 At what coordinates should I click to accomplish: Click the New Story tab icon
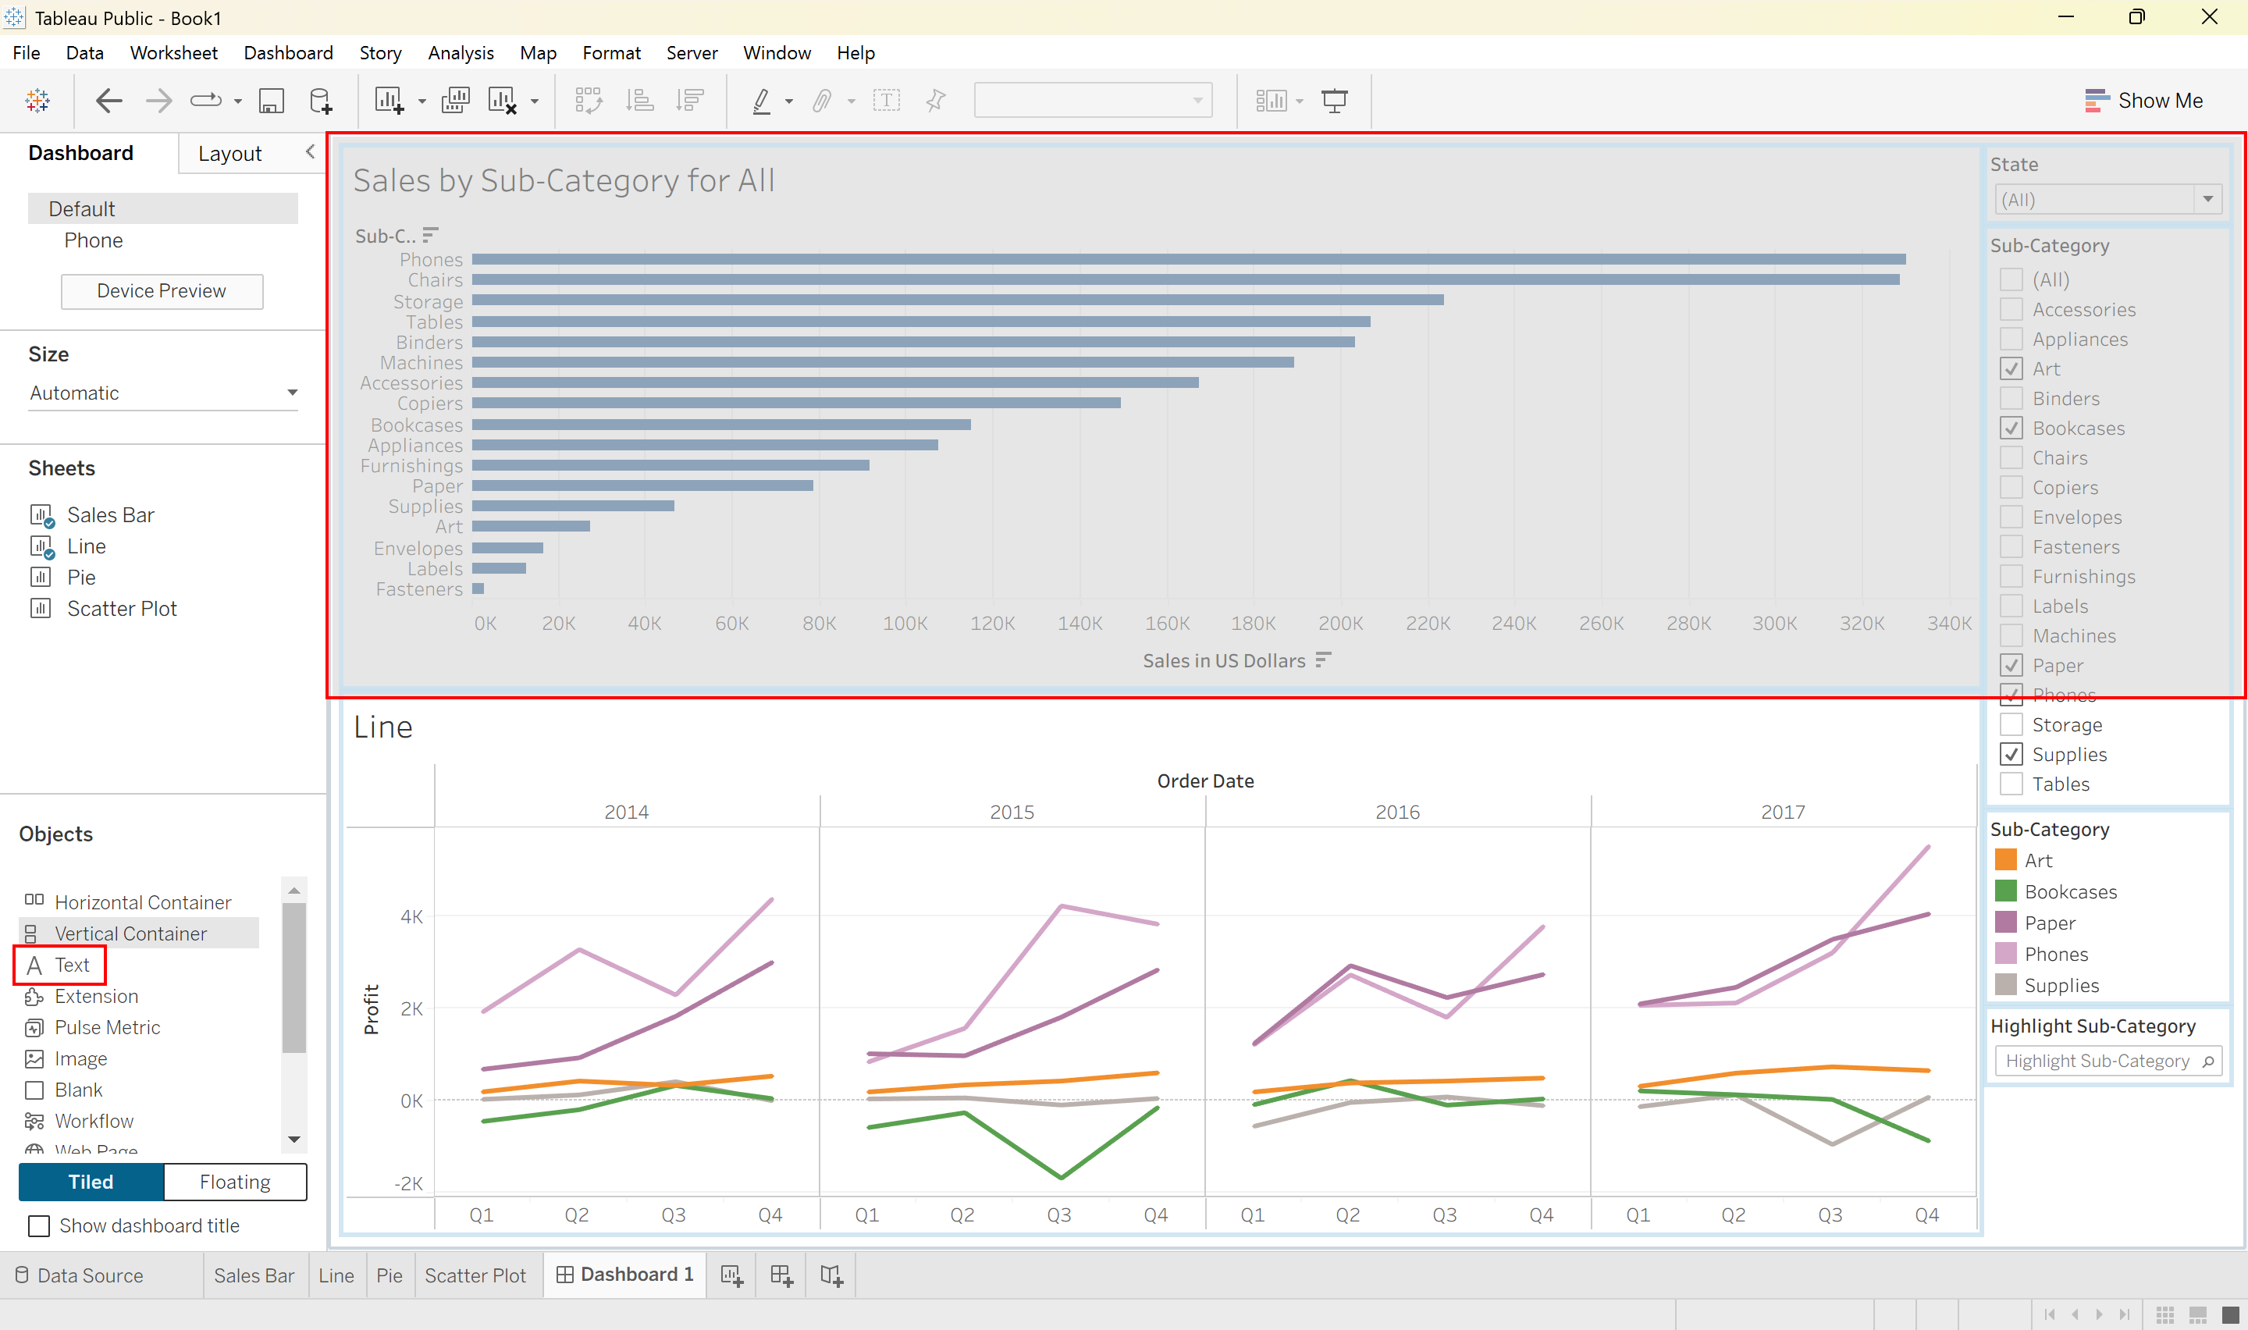coord(831,1275)
